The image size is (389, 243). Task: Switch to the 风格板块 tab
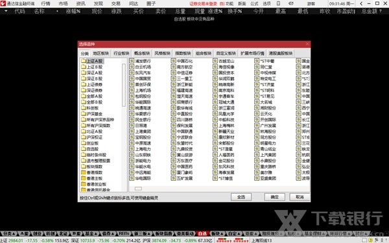[163, 53]
